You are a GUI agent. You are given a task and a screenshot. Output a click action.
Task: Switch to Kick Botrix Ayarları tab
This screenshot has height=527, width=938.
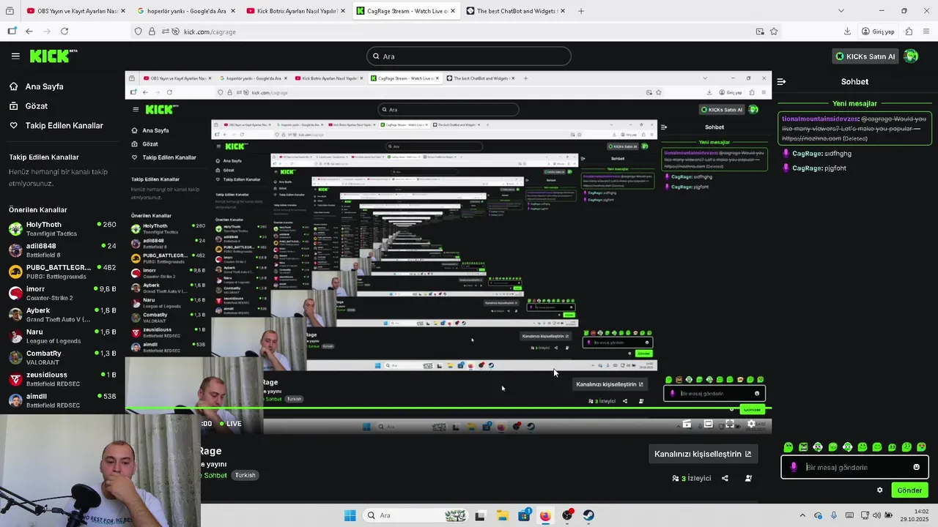coord(296,11)
